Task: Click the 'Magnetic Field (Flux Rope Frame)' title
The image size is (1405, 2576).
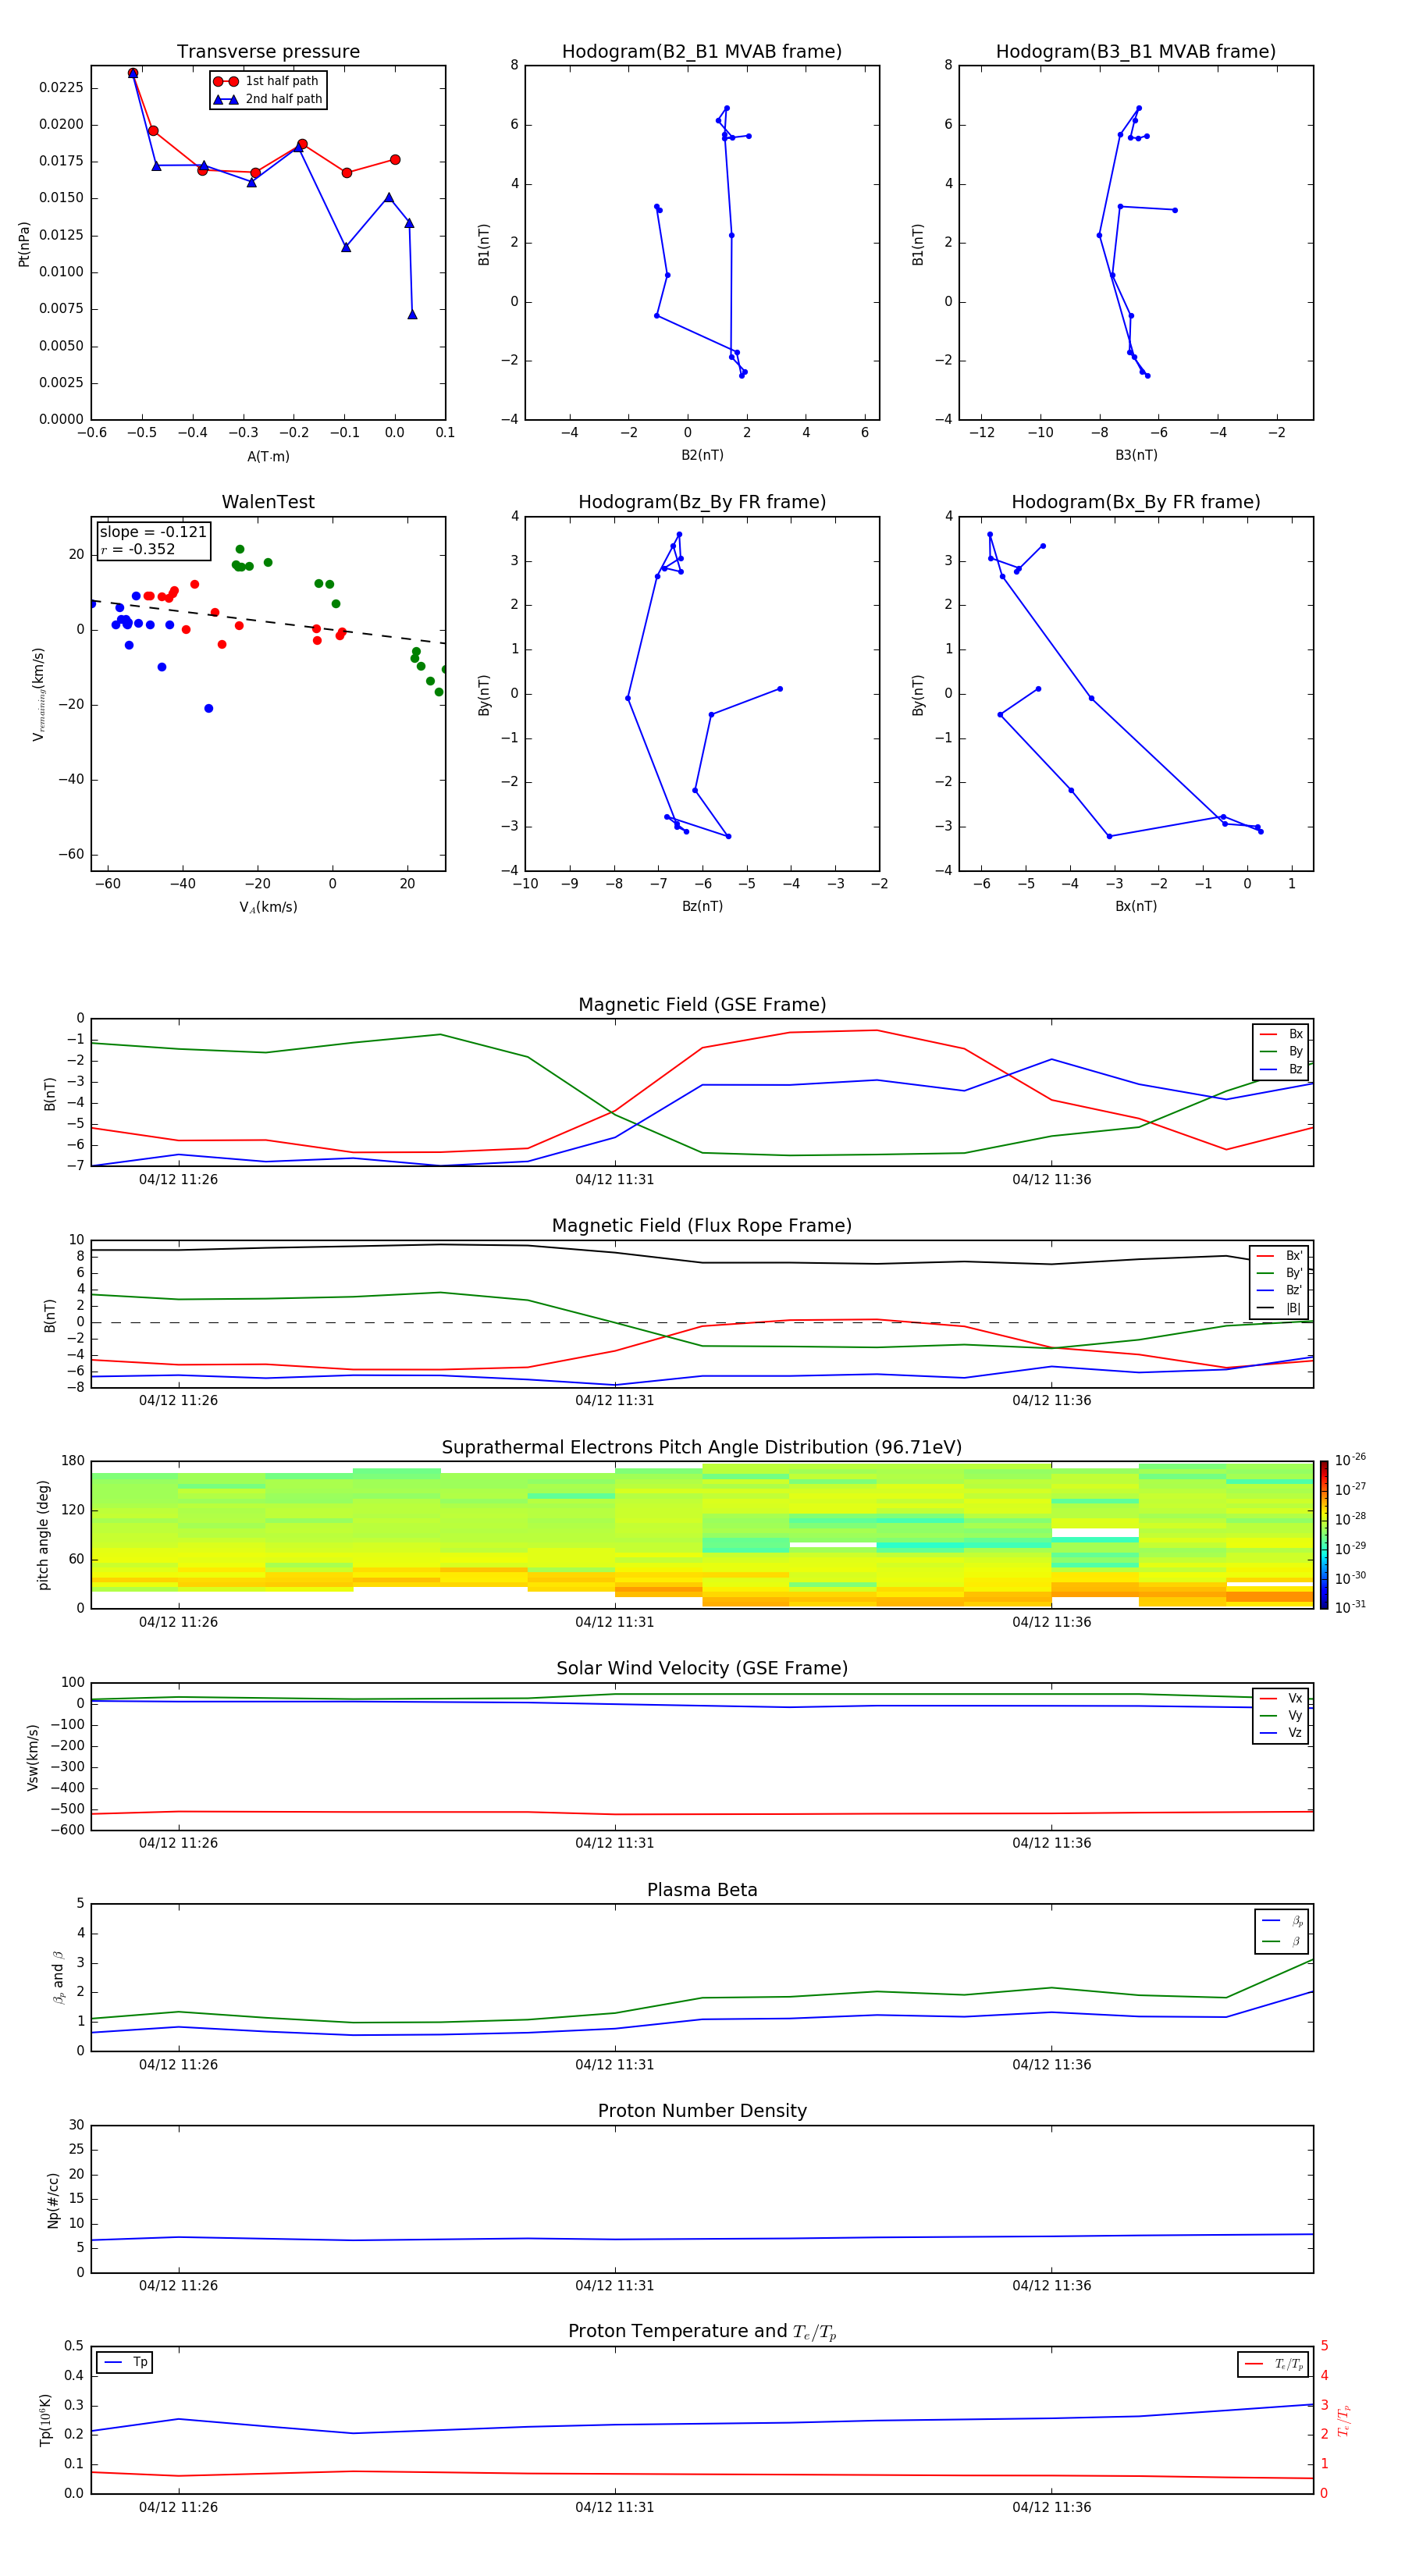Action: 702,1226
